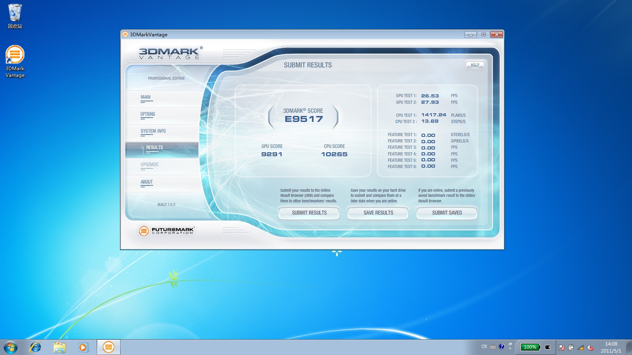The height and width of the screenshot is (355, 632).
Task: Click the SUBMIT SAVED button
Action: click(x=447, y=213)
